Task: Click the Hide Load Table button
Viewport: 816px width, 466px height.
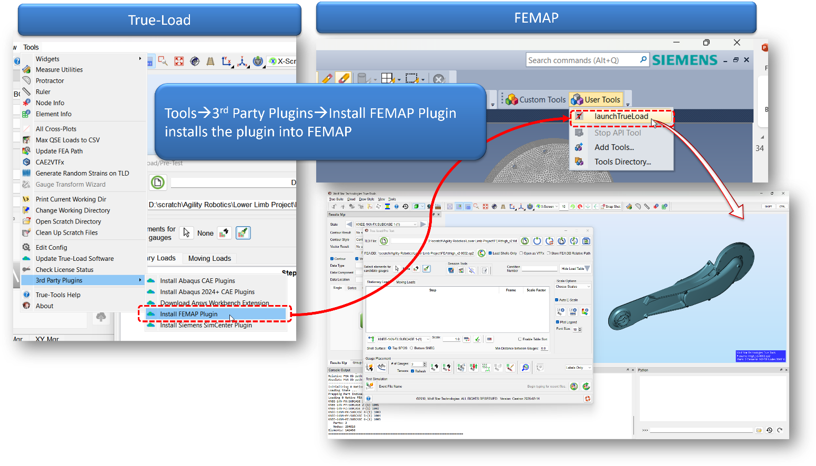Action: (575, 269)
